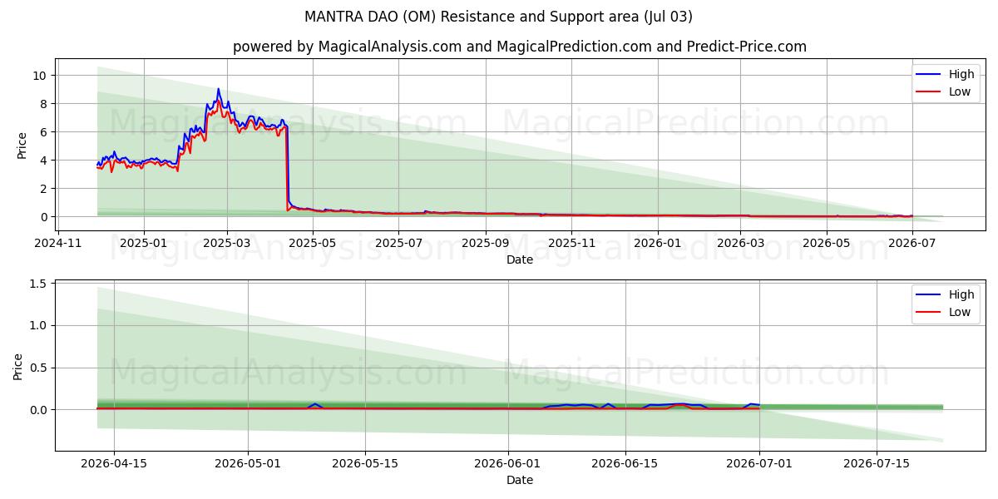Screen dimensions: 998x499
Task: Click the '2025-11' x-axis label
Action: coord(571,244)
